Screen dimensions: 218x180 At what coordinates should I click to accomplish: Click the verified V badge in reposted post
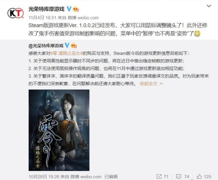(x=67, y=45)
